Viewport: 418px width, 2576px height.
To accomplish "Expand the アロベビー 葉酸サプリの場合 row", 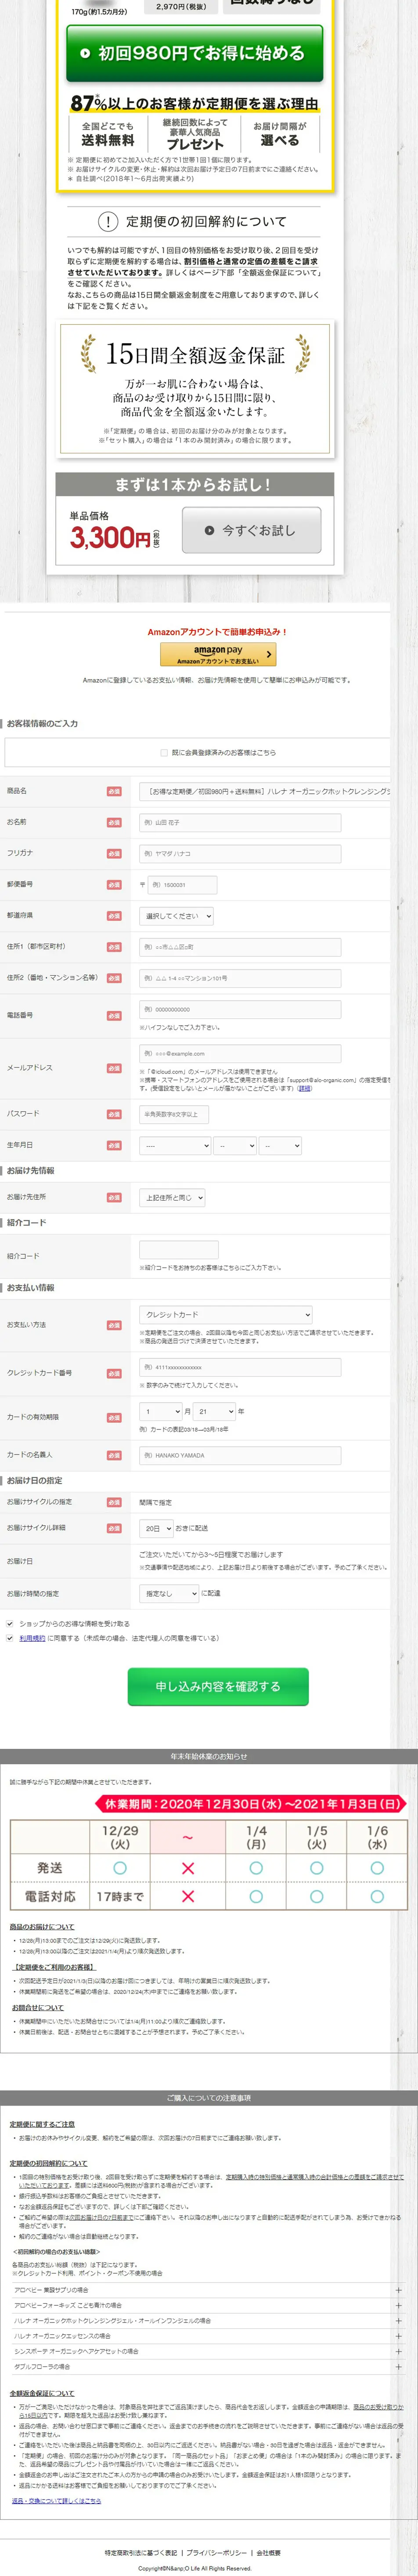I will coord(208,2289).
